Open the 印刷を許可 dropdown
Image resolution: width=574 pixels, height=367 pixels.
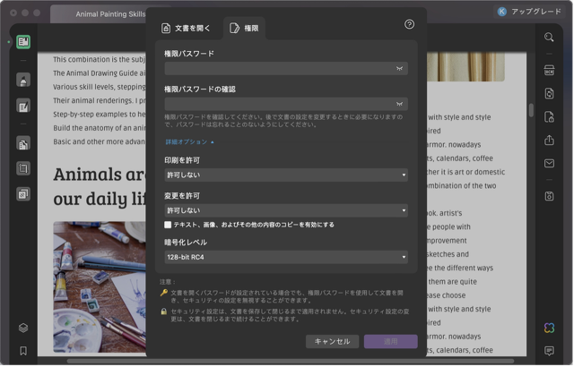coord(285,175)
